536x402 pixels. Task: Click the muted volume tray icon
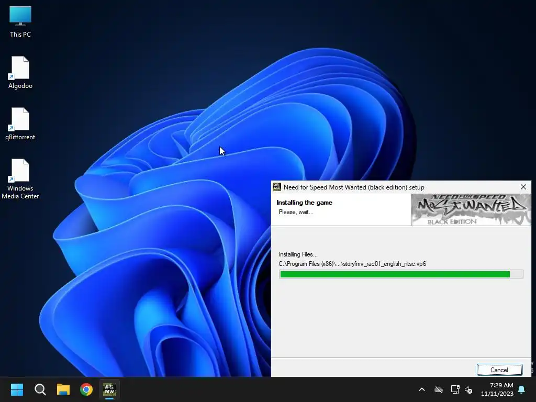(x=468, y=389)
